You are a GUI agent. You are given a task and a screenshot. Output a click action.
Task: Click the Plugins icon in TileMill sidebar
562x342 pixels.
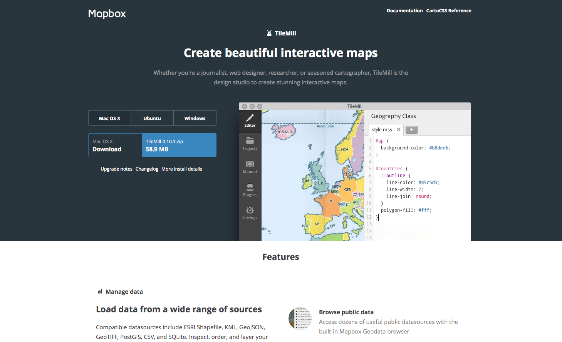pyautogui.click(x=250, y=187)
